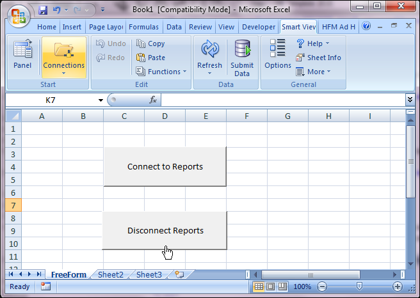The height and width of the screenshot is (298, 420).
Task: Go to the first sheet tab
Action: click(11, 274)
